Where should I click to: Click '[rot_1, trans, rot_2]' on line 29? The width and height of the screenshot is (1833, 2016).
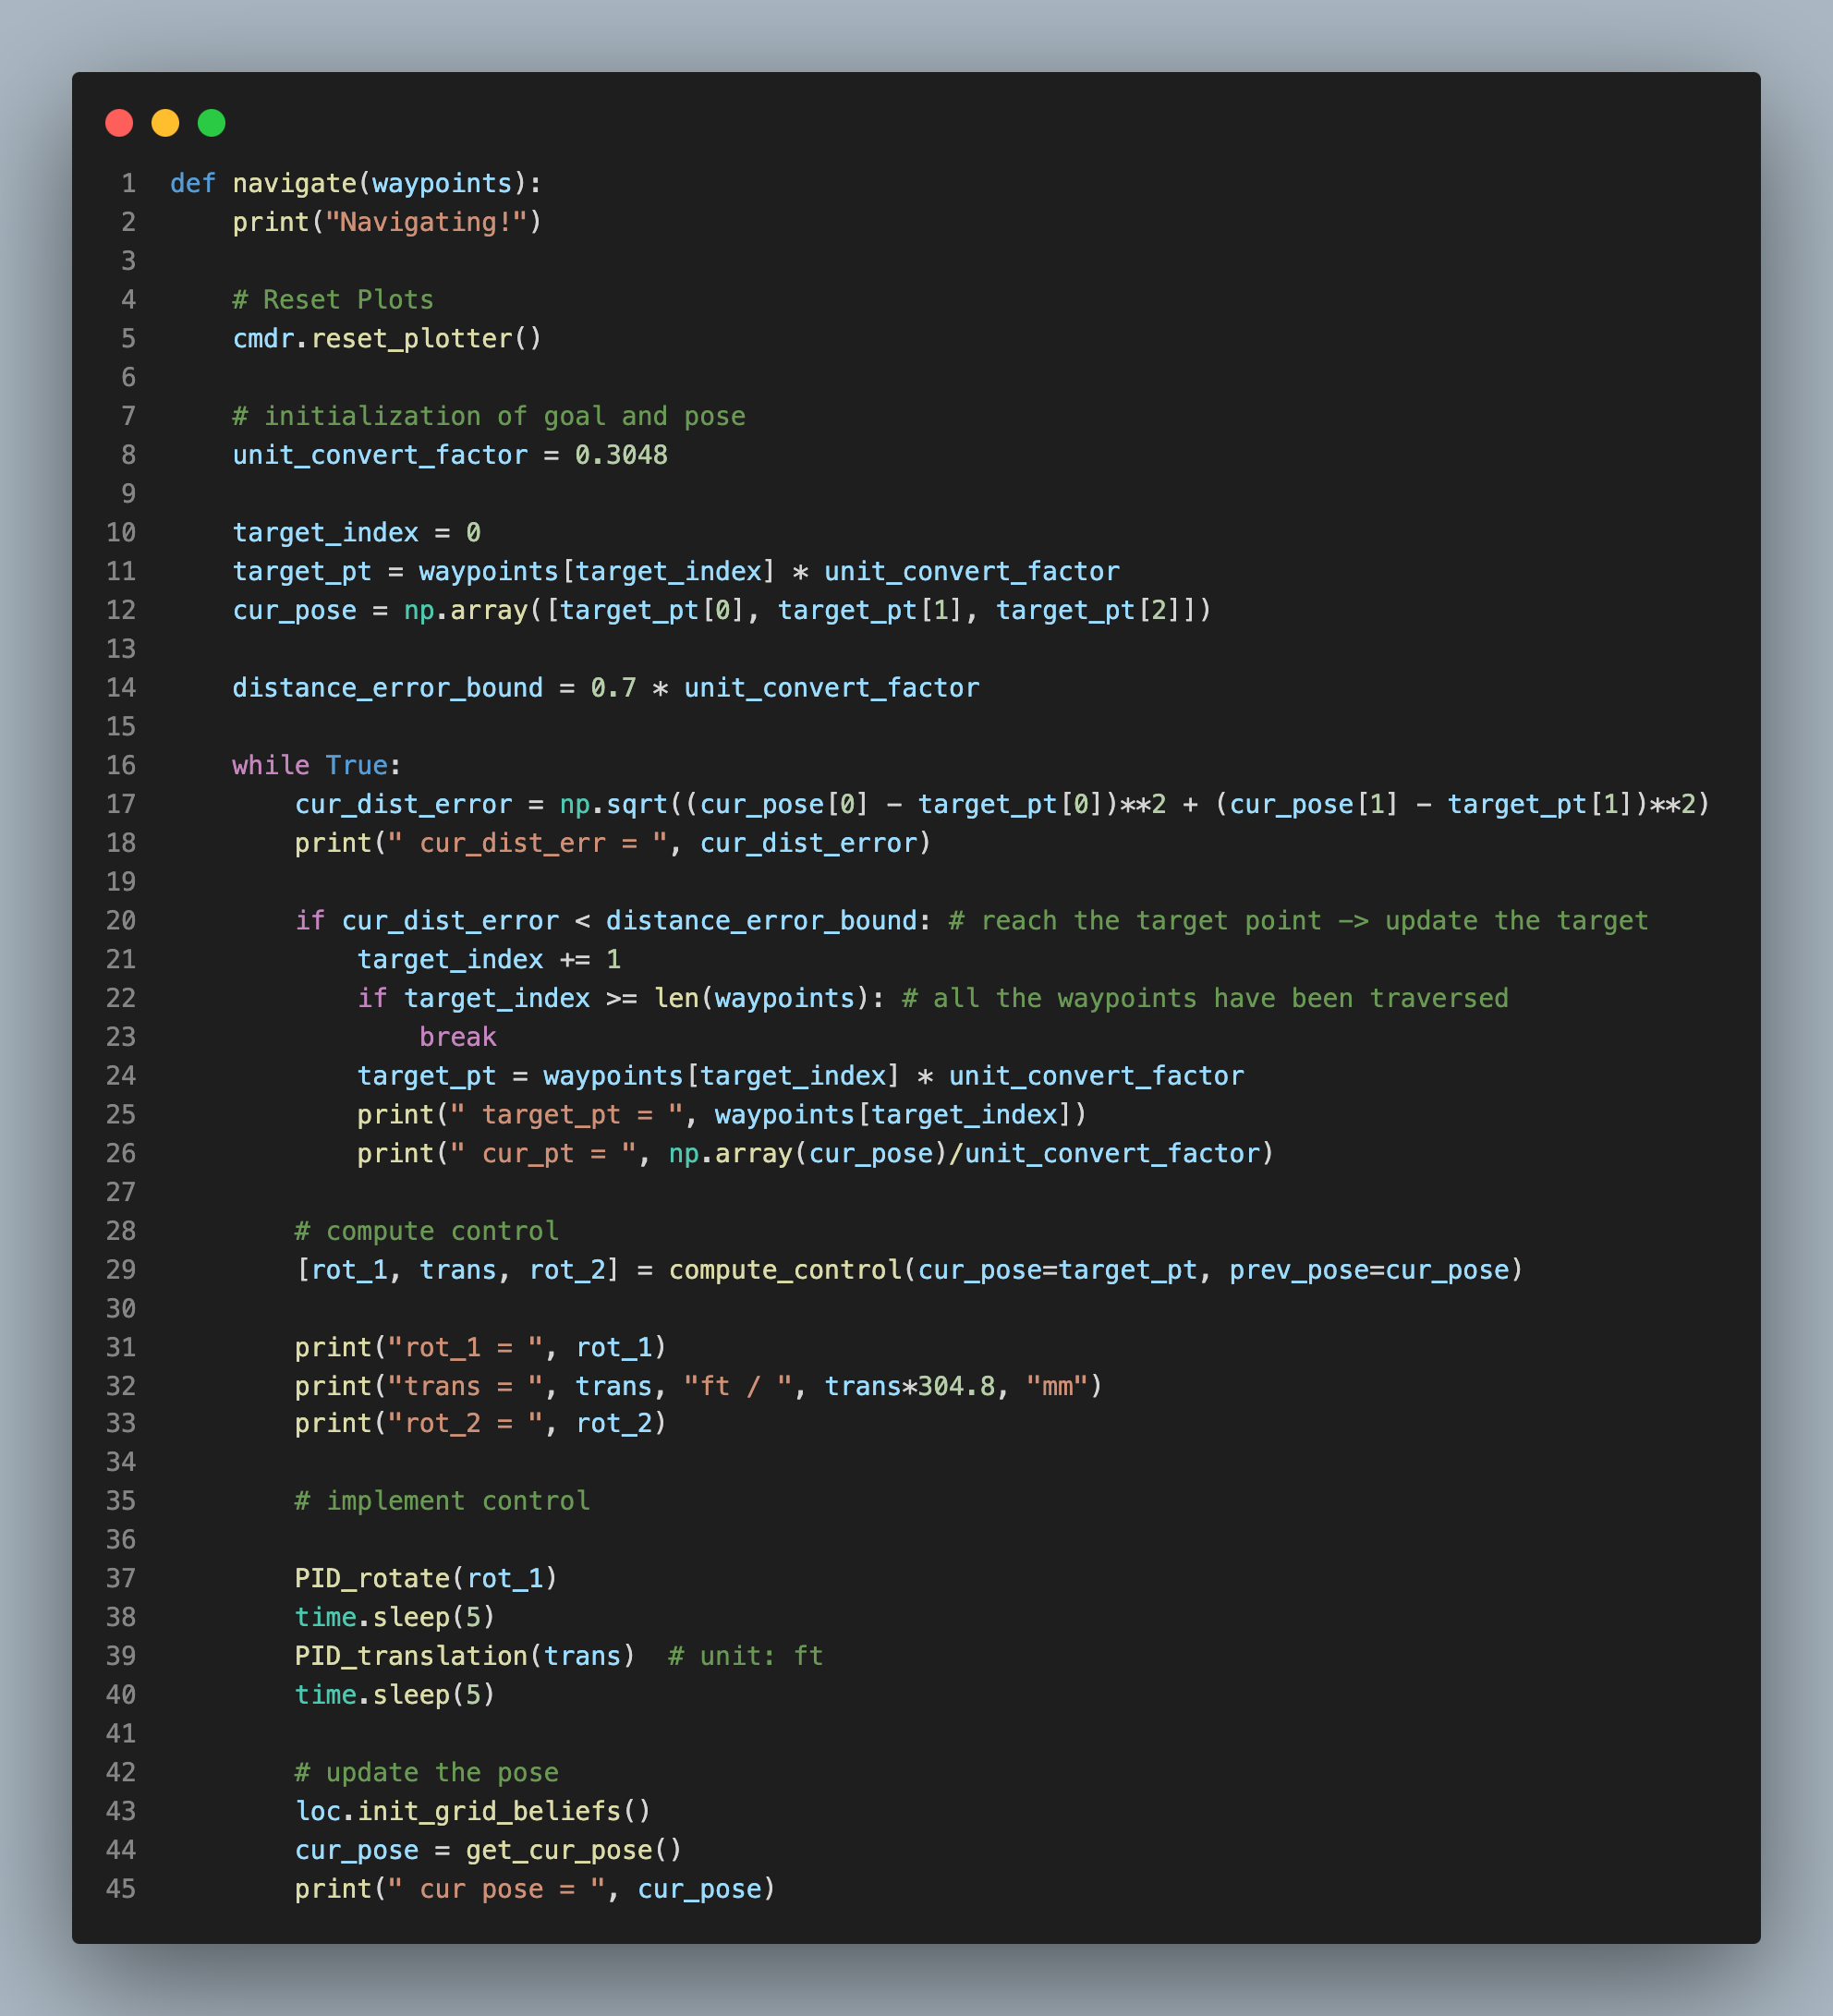(x=457, y=1270)
